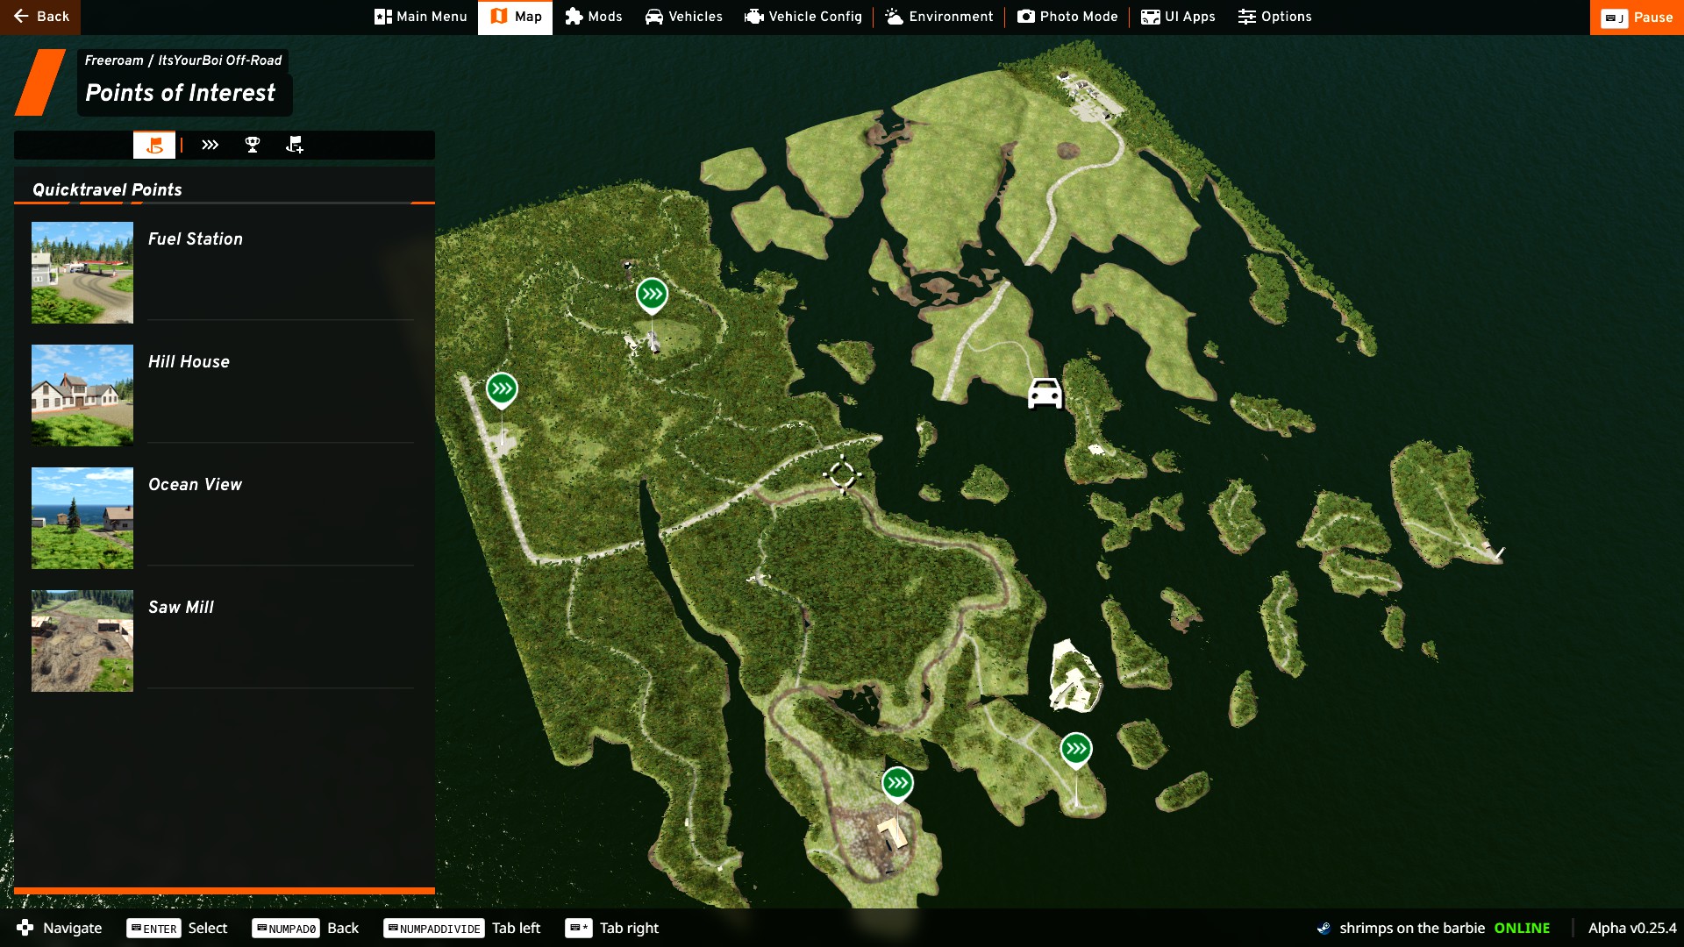The width and height of the screenshot is (1684, 947).
Task: Select the Hill House quicktravel entry text
Action: [189, 361]
